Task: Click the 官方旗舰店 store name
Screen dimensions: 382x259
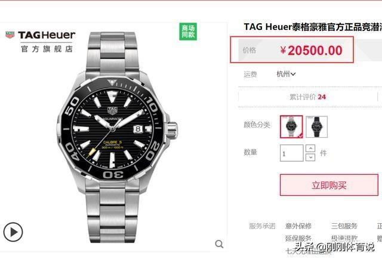Action: click(x=47, y=49)
